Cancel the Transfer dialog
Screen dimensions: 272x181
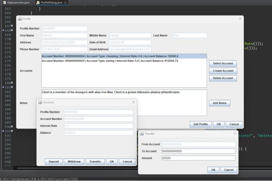pos(228,170)
